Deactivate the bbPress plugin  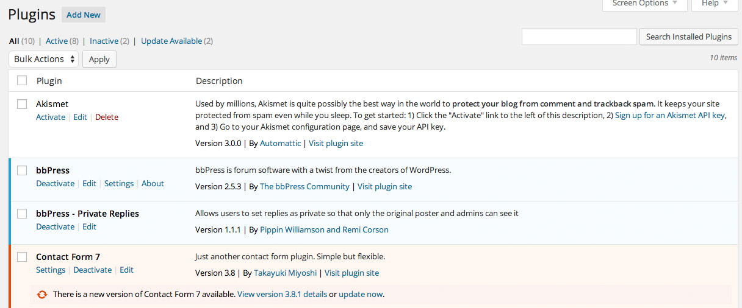pos(55,183)
